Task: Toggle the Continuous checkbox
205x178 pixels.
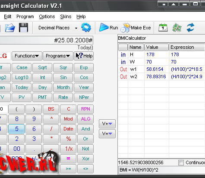Action: coord(181,163)
